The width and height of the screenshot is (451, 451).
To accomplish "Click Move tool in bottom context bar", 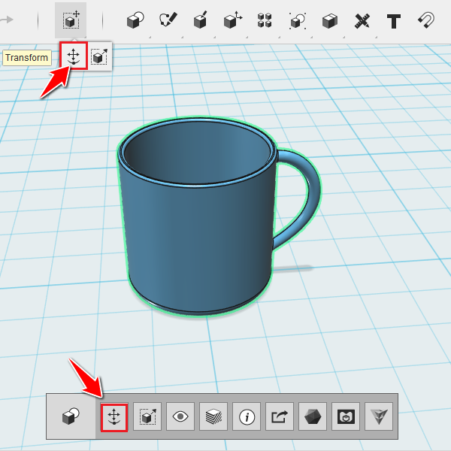I will [x=114, y=416].
